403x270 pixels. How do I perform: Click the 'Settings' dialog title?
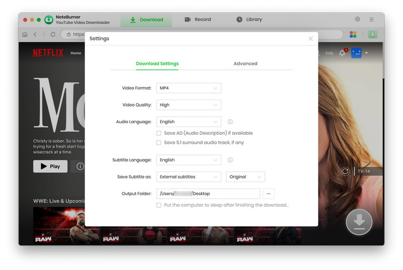[99, 39]
